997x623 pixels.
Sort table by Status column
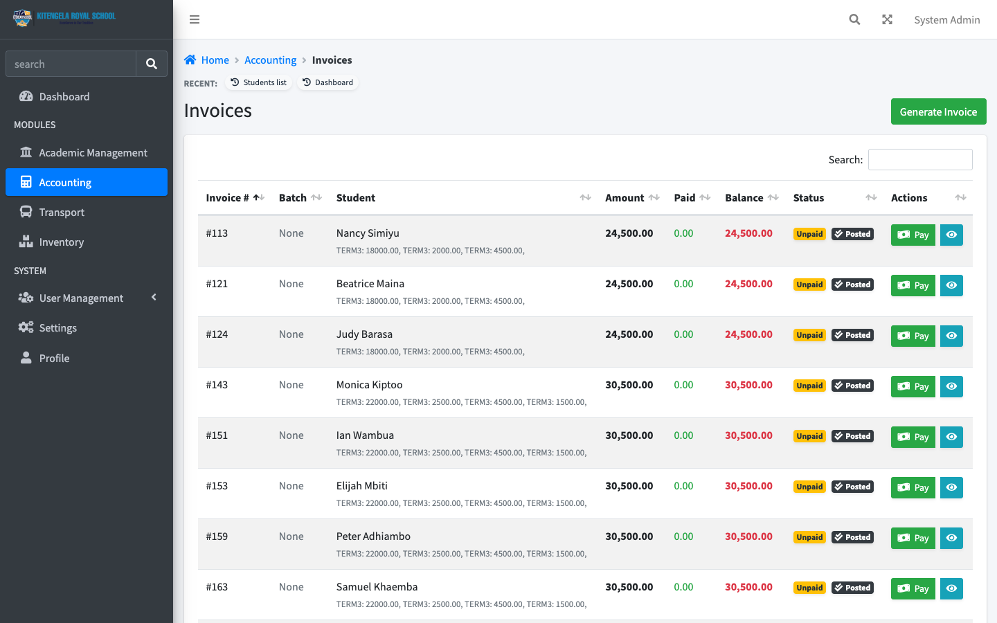834,198
